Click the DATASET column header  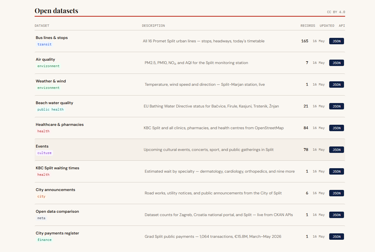[x=42, y=26]
